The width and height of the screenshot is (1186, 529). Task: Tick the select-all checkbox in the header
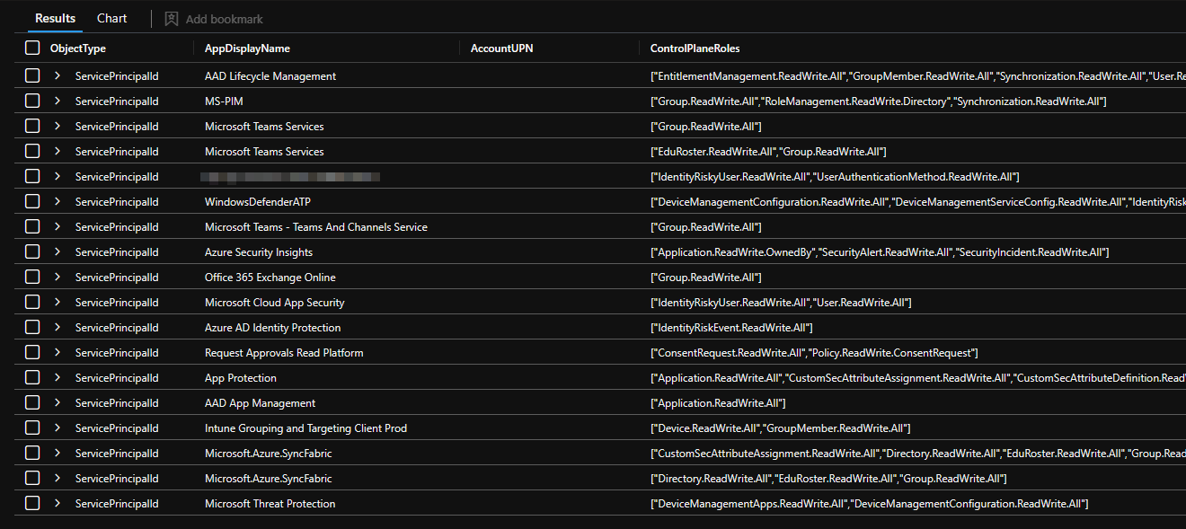coord(32,48)
